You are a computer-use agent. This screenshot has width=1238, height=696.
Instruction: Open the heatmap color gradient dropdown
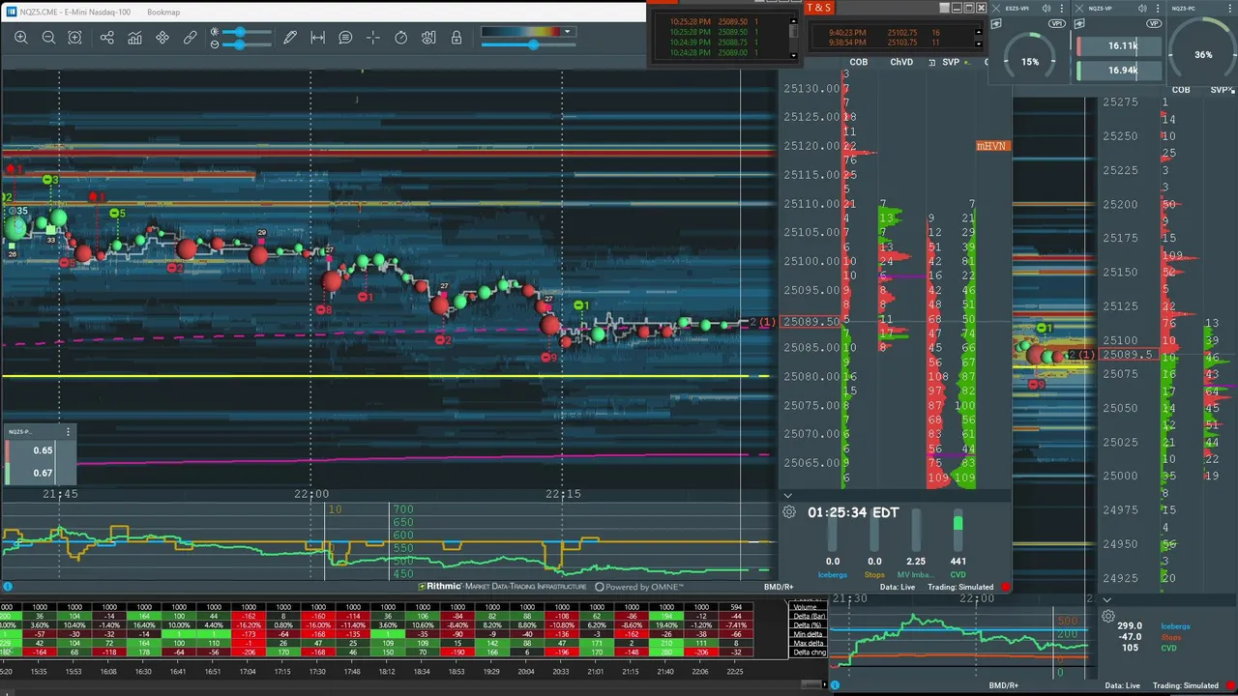pyautogui.click(x=568, y=31)
